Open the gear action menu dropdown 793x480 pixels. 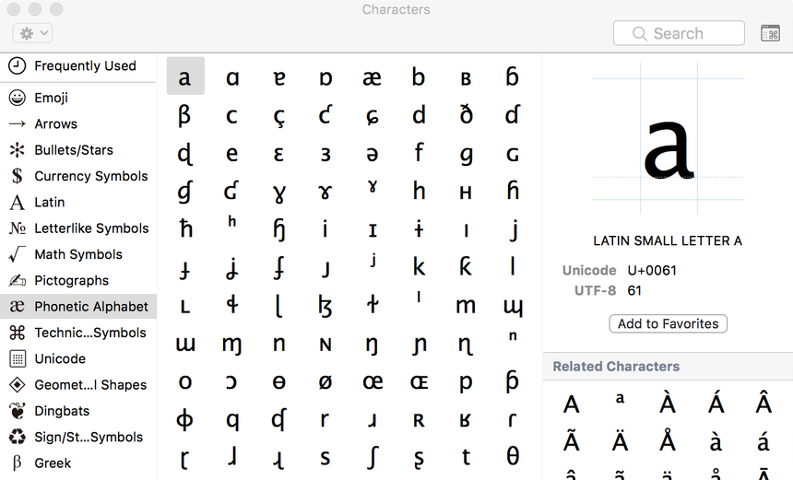pyautogui.click(x=32, y=33)
